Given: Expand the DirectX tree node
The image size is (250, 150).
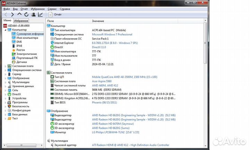Looking at the screenshot, I should [x=5, y=94].
